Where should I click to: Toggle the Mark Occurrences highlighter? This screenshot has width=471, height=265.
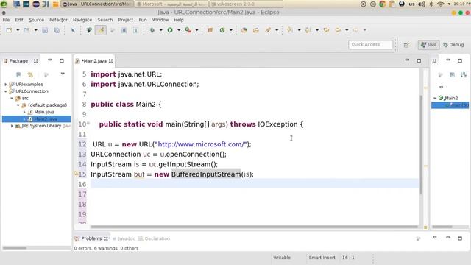coord(101,30)
